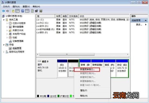Click the Refresh page icon with green arrows
Image resolution: width=149 pixels, height=103 pixels.
point(32,11)
